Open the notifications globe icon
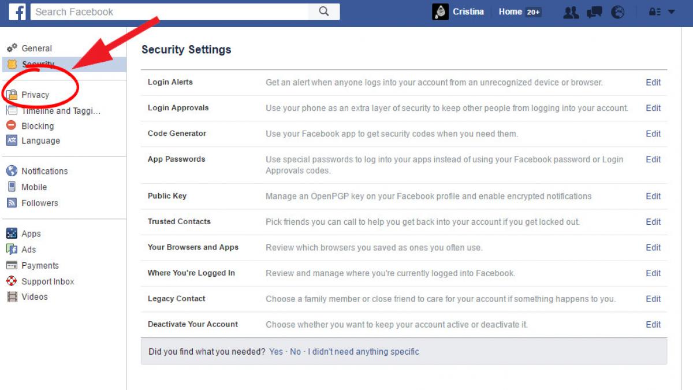The image size is (693, 390). (617, 12)
